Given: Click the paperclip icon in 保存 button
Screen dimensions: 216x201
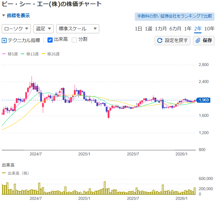Looking at the screenshot, I should coord(198,41).
